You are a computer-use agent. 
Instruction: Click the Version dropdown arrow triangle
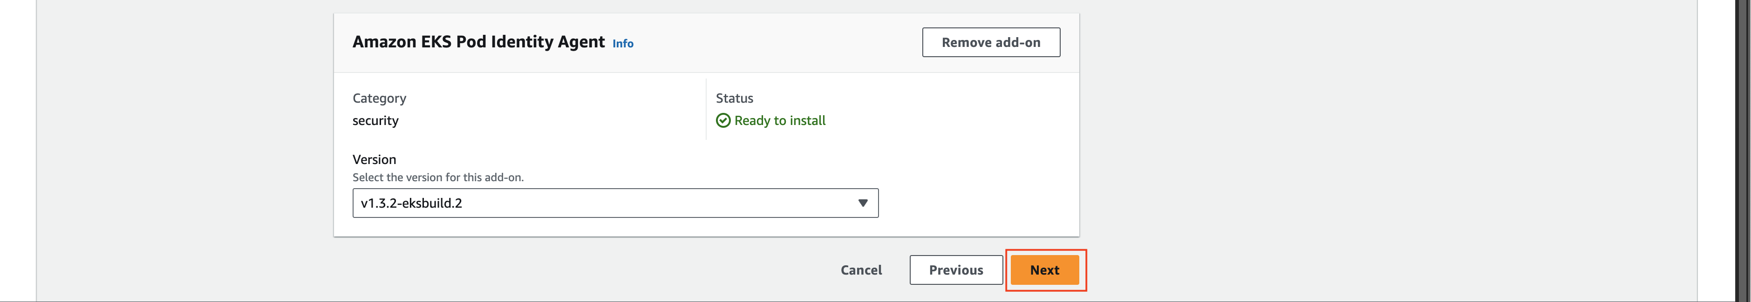[863, 203]
